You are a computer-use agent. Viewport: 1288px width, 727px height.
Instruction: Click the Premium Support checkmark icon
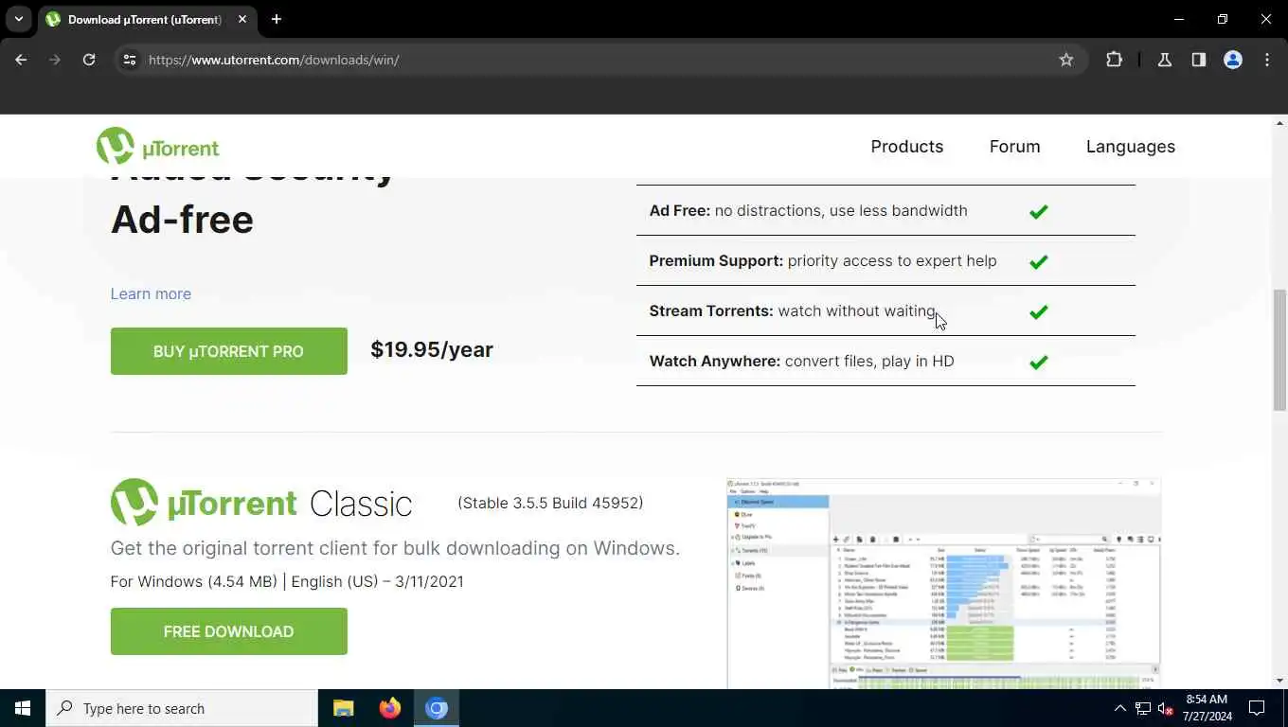coord(1039,261)
